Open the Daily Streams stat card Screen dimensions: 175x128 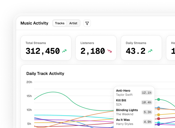141,48
